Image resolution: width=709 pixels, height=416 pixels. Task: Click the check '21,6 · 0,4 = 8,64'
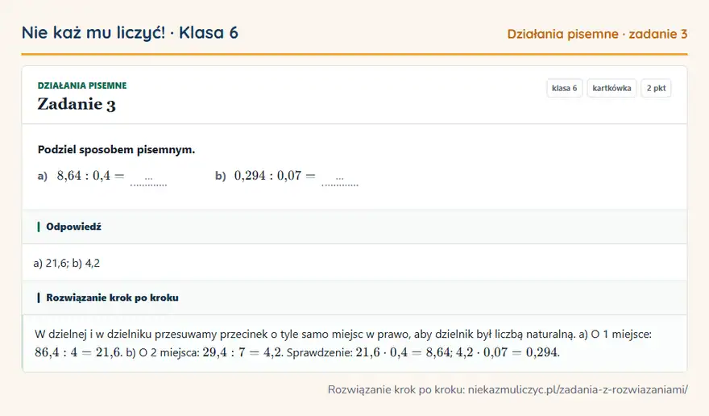pos(402,352)
